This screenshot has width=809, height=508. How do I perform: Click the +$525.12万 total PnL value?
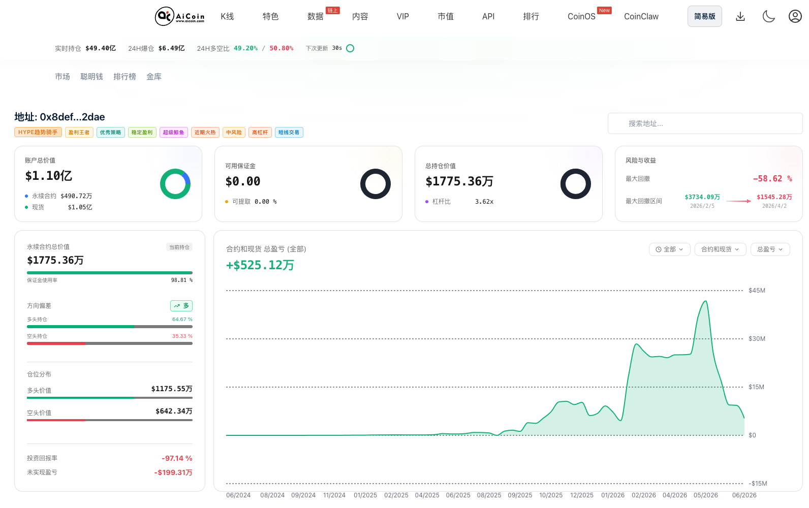coord(260,265)
